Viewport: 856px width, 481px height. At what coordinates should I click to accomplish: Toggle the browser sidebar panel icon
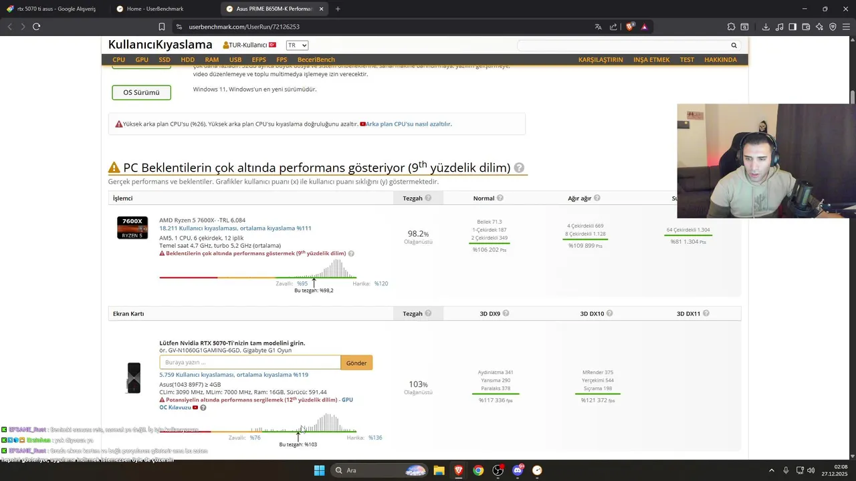792,27
